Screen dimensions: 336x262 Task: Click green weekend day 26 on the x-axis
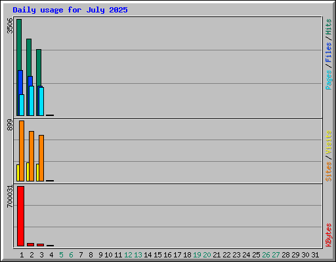[x=266, y=255]
